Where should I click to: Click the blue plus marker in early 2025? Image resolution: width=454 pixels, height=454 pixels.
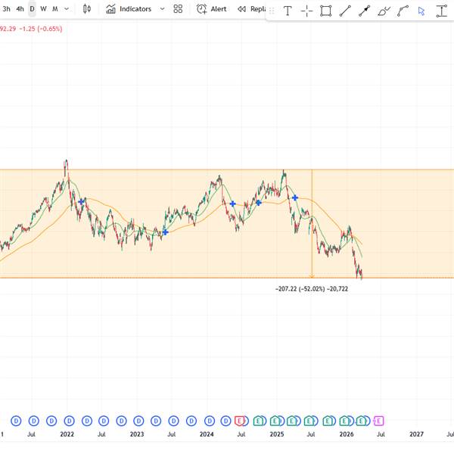click(x=295, y=197)
